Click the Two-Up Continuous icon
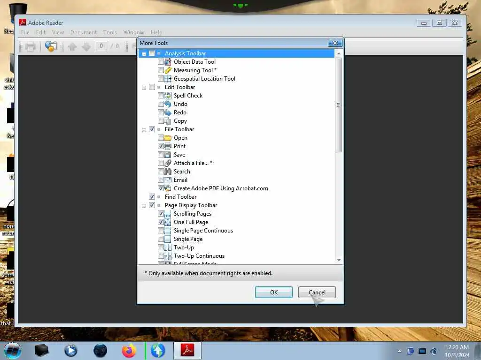 [x=168, y=256]
